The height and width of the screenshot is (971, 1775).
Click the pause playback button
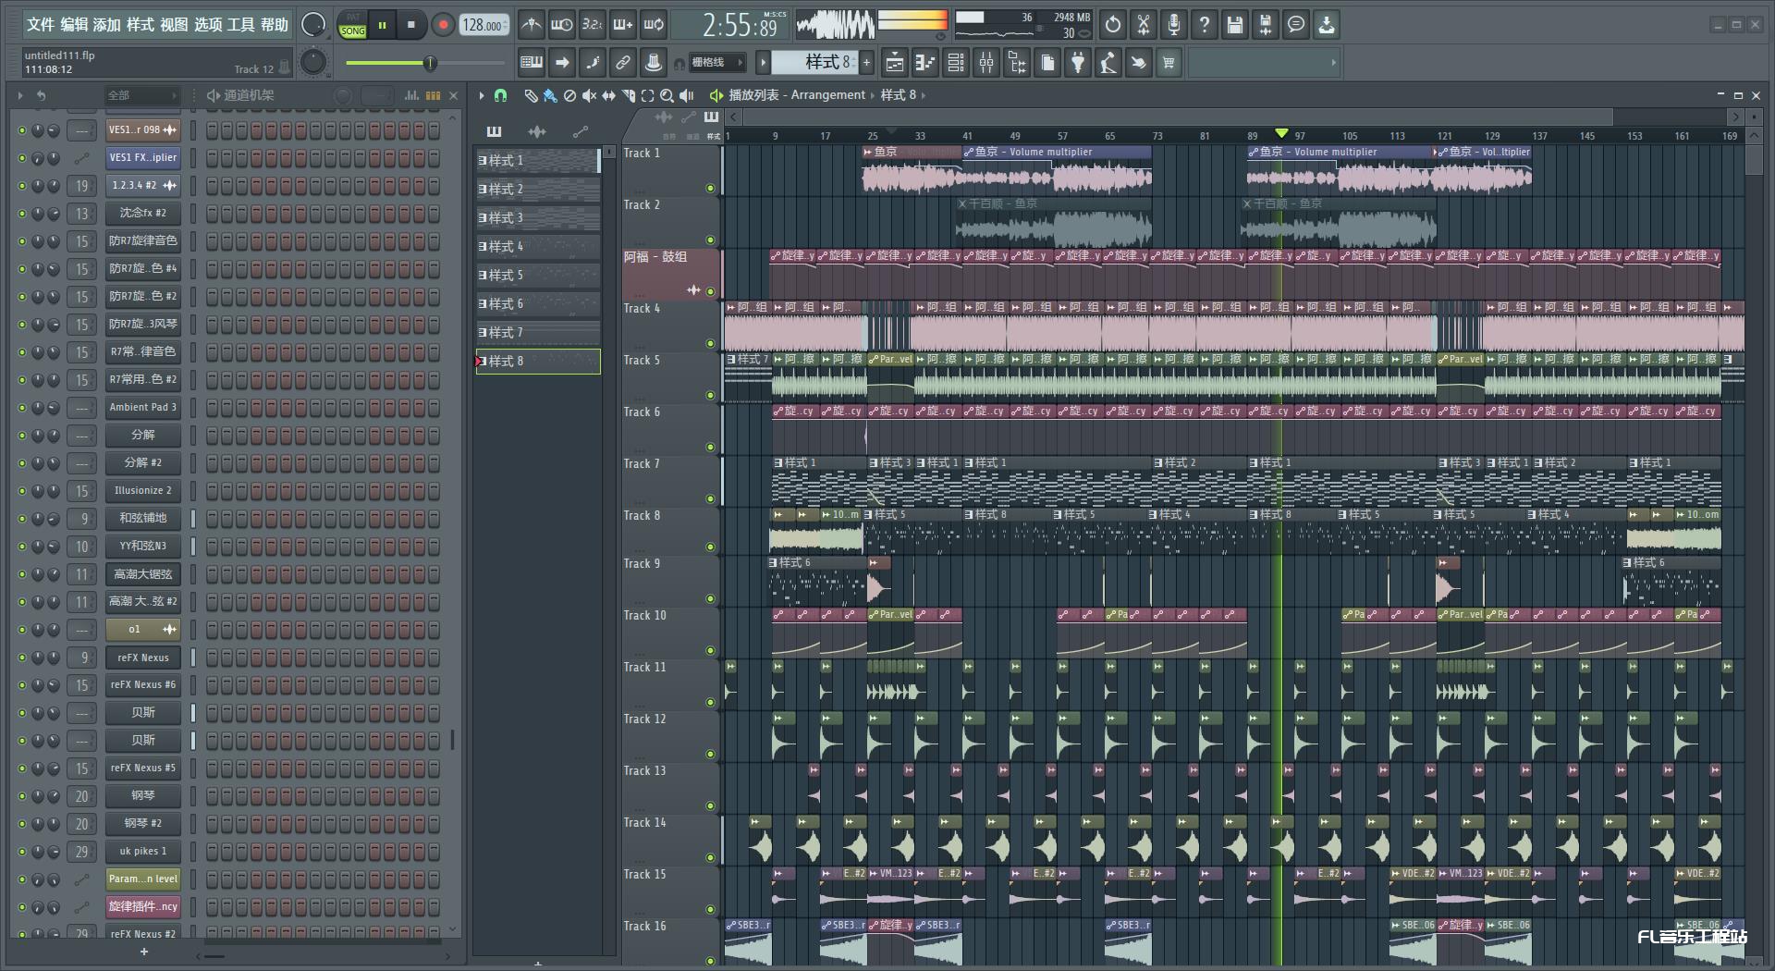pyautogui.click(x=382, y=25)
